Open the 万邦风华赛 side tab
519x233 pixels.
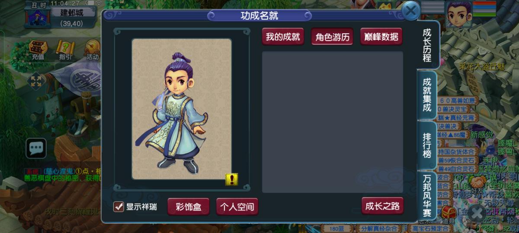coord(427,196)
